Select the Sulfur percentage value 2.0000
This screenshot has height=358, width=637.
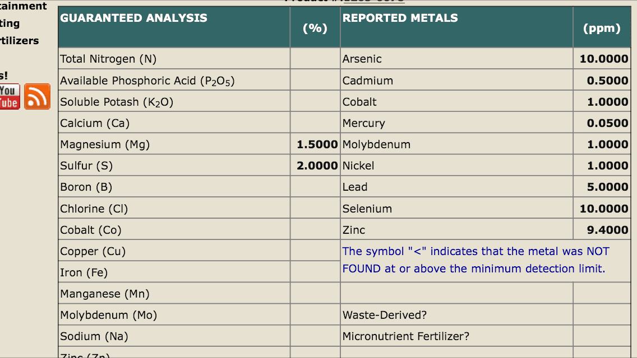pos(317,166)
